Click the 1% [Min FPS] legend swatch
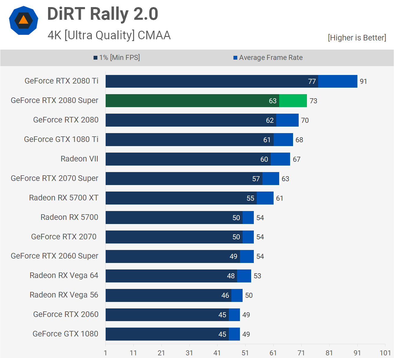Image resolution: width=394 pixels, height=358 pixels. tap(95, 58)
